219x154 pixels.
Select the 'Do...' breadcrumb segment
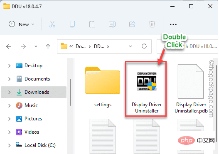point(81,46)
